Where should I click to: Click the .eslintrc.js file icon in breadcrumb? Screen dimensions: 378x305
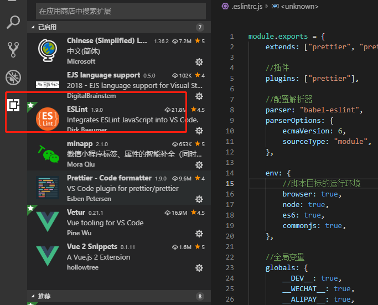225,6
